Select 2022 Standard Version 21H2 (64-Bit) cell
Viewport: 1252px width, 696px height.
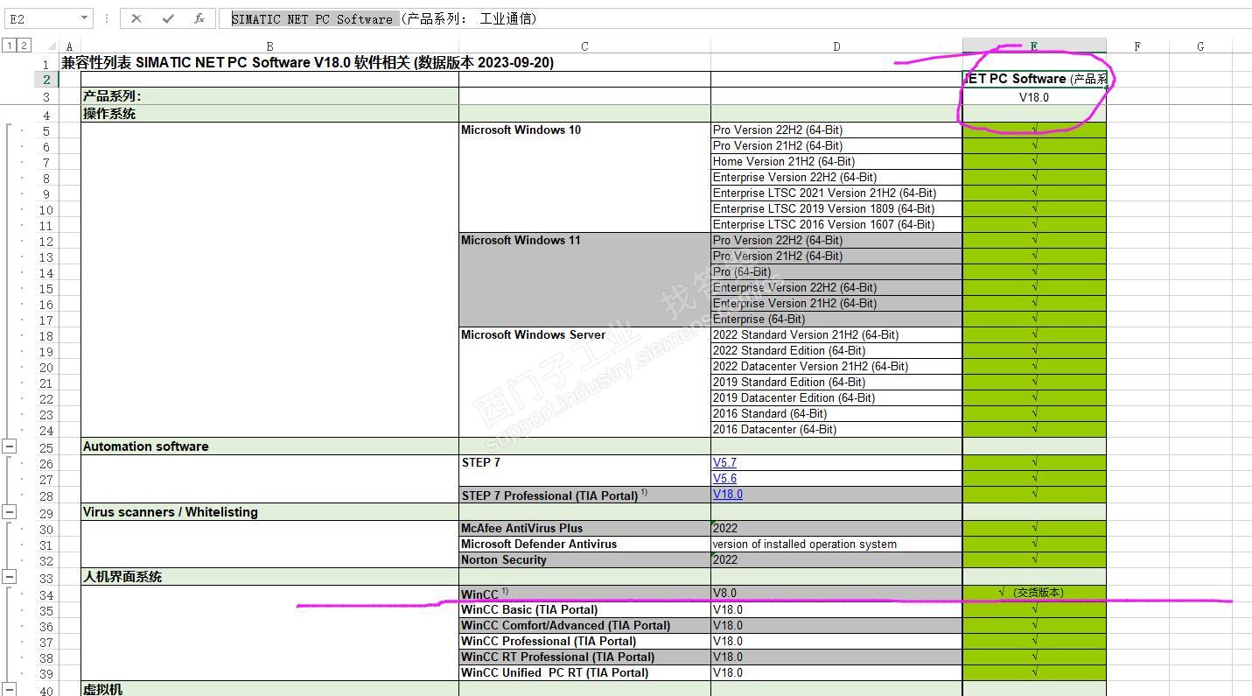pyautogui.click(x=836, y=334)
